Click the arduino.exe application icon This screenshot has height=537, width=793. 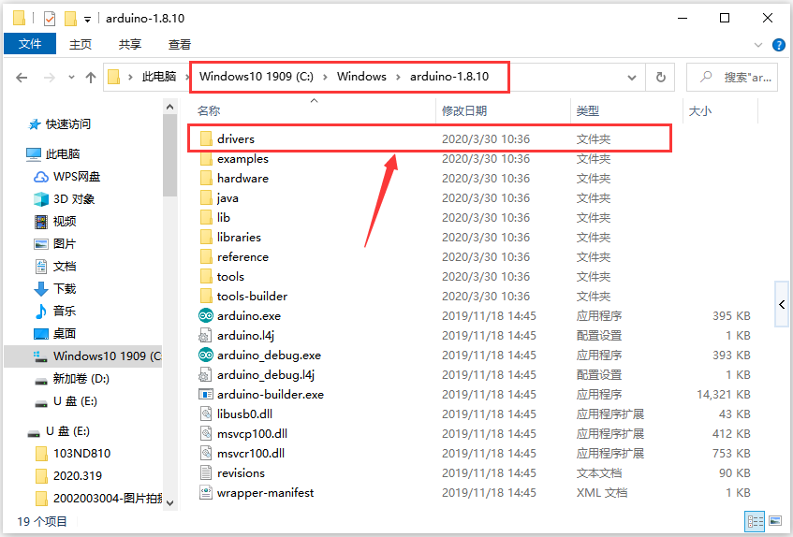206,315
